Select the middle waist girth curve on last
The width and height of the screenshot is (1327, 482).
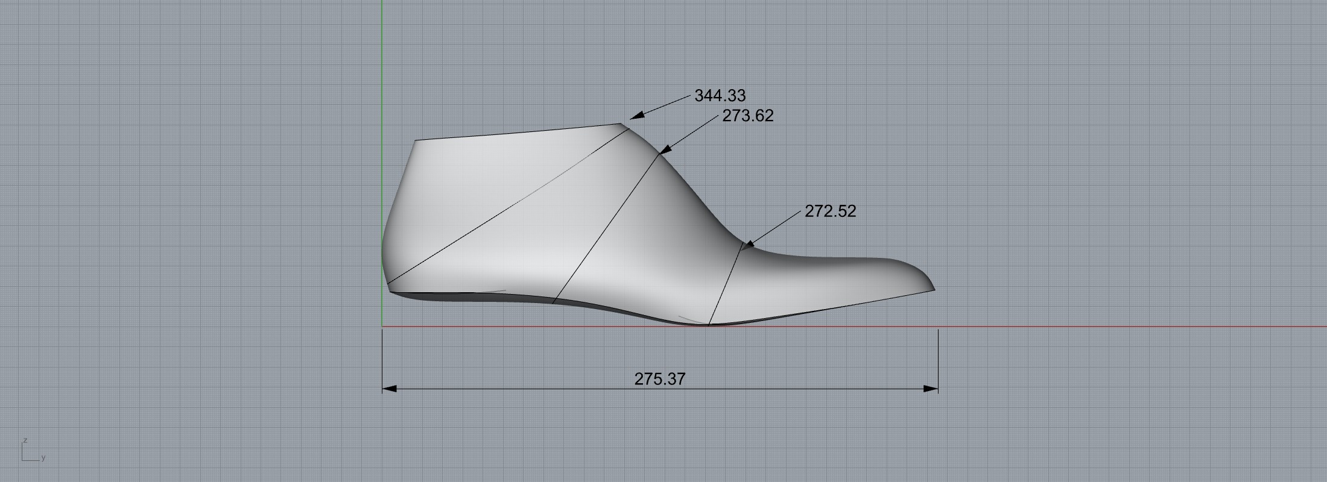click(603, 229)
